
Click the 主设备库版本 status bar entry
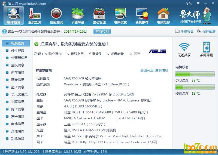point(62,152)
